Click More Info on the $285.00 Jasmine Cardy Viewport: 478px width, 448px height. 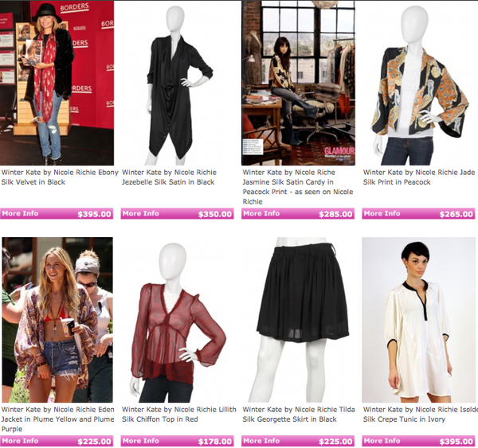point(261,213)
